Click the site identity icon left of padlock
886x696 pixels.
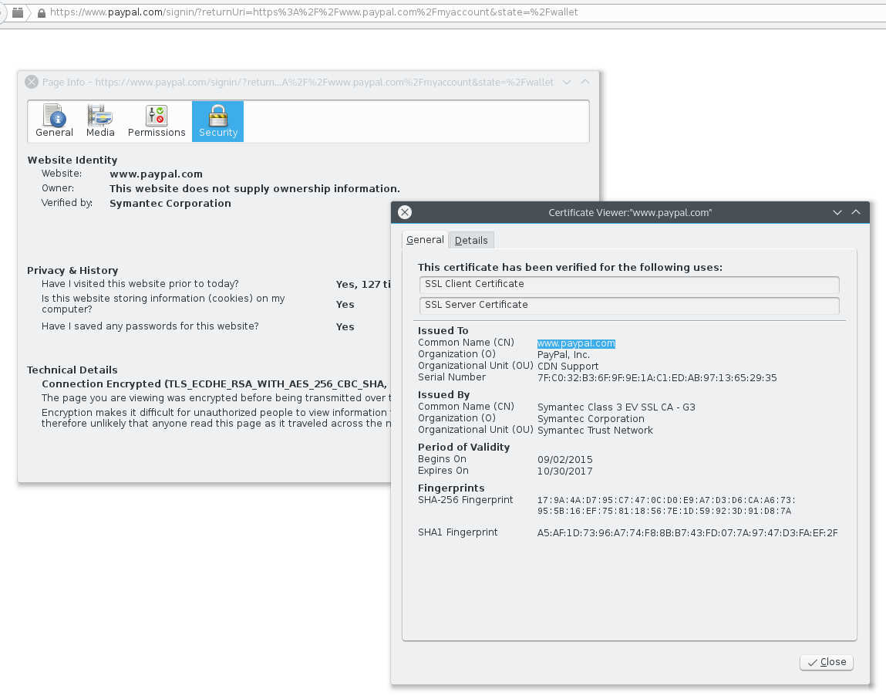click(18, 12)
